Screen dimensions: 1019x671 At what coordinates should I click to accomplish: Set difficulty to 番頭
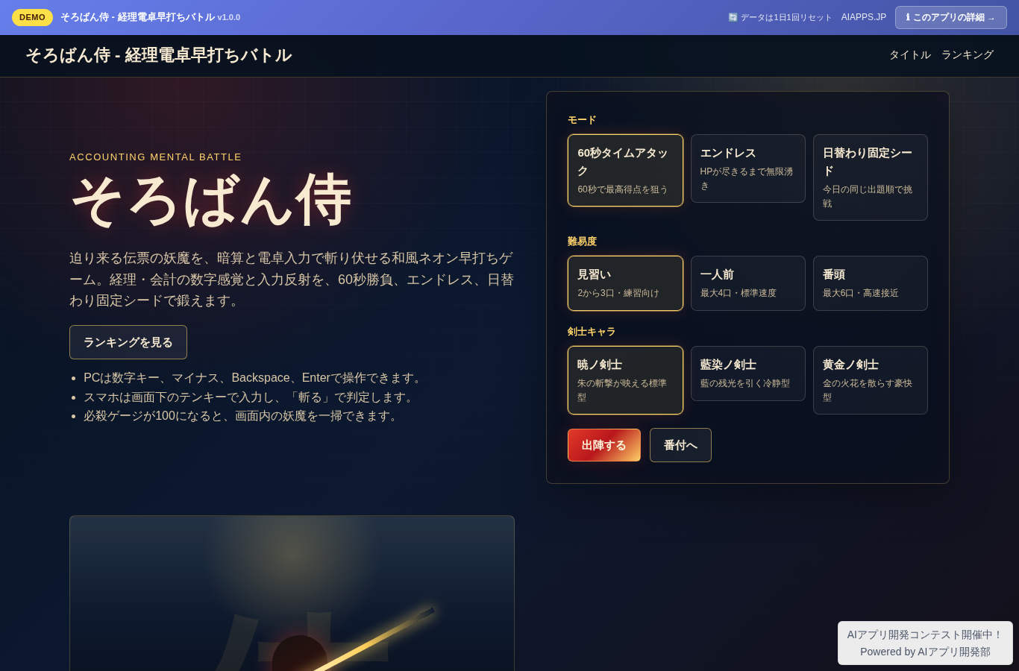[x=871, y=283]
